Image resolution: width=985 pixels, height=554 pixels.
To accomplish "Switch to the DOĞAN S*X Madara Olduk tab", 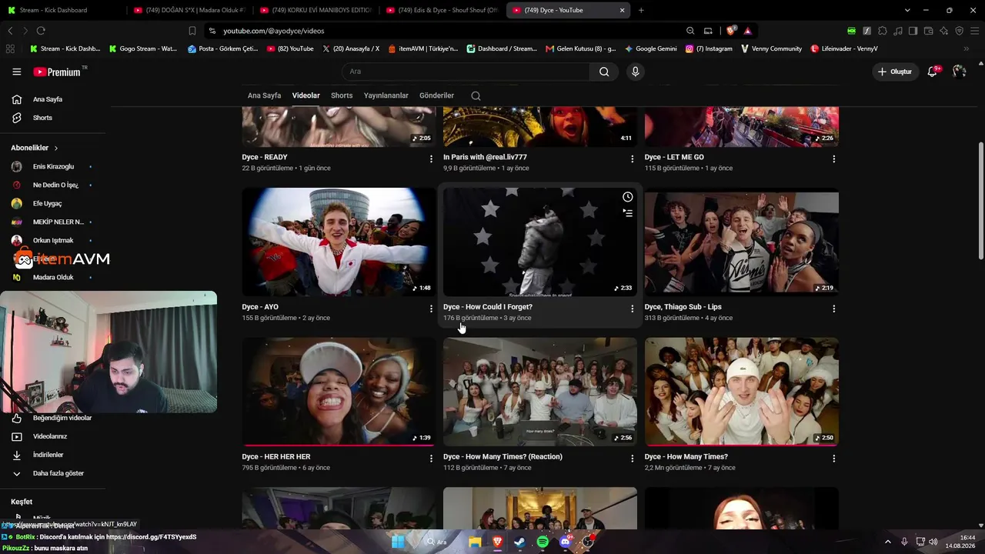I will pyautogui.click(x=189, y=10).
